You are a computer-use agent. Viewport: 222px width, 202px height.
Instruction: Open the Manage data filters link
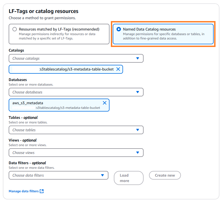pyautogui.click(x=24, y=191)
